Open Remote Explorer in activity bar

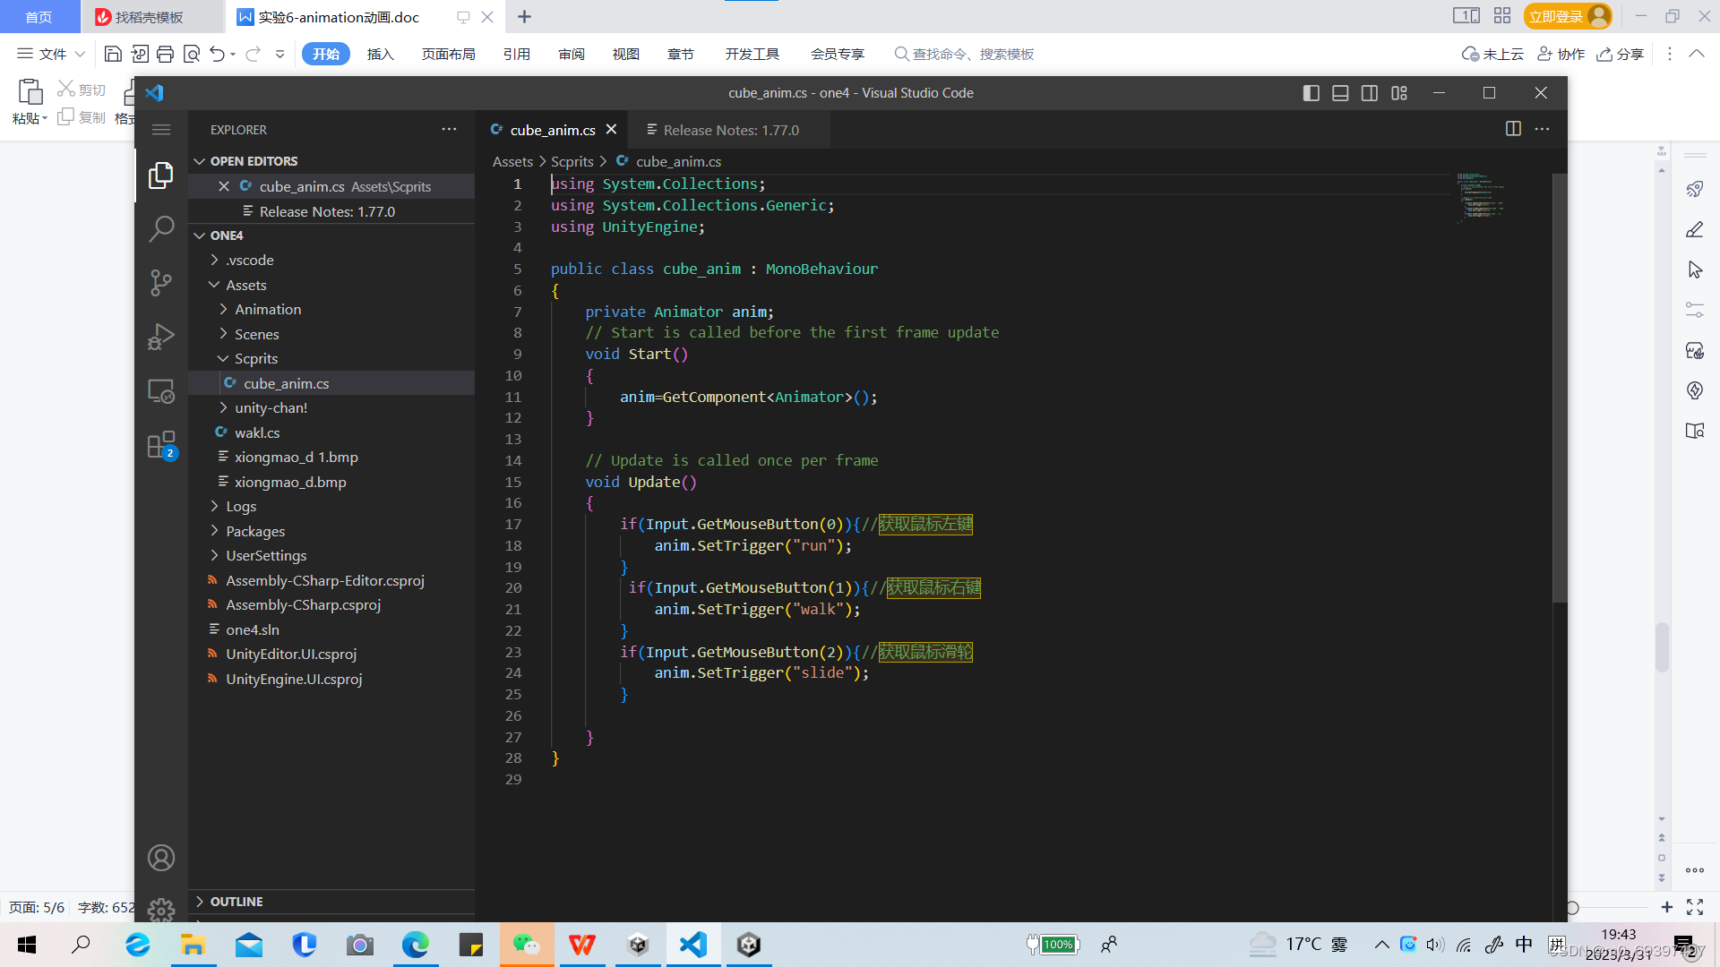tap(161, 391)
